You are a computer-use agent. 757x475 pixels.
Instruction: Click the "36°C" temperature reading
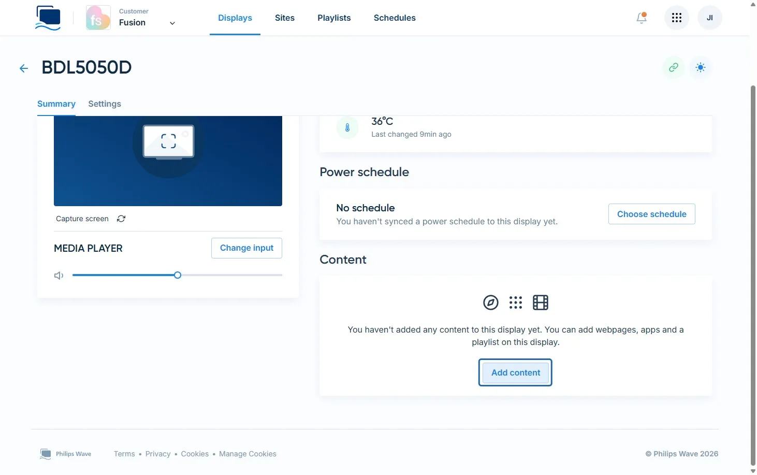coord(382,121)
